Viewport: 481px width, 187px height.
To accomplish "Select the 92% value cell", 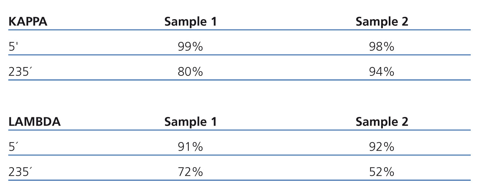I will (x=381, y=147).
